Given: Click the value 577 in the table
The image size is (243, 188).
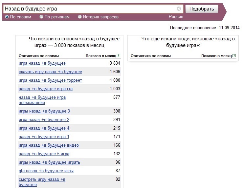Looking at the screenshot, I should click(x=117, y=97).
